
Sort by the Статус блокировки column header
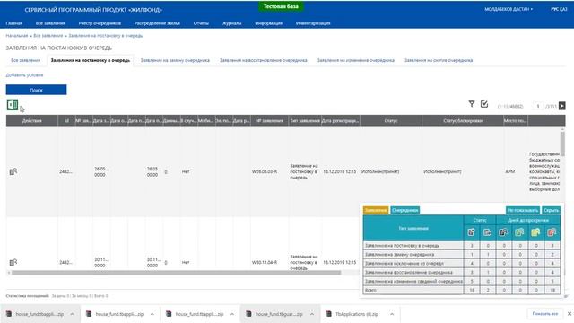tap(463, 120)
